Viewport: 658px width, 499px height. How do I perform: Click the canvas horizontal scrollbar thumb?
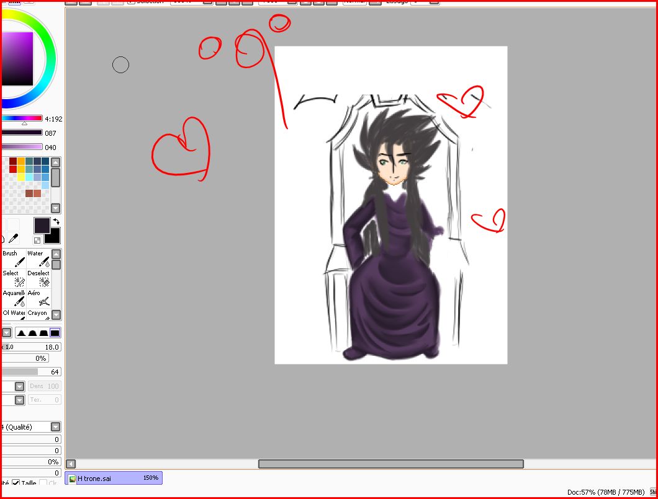click(390, 464)
